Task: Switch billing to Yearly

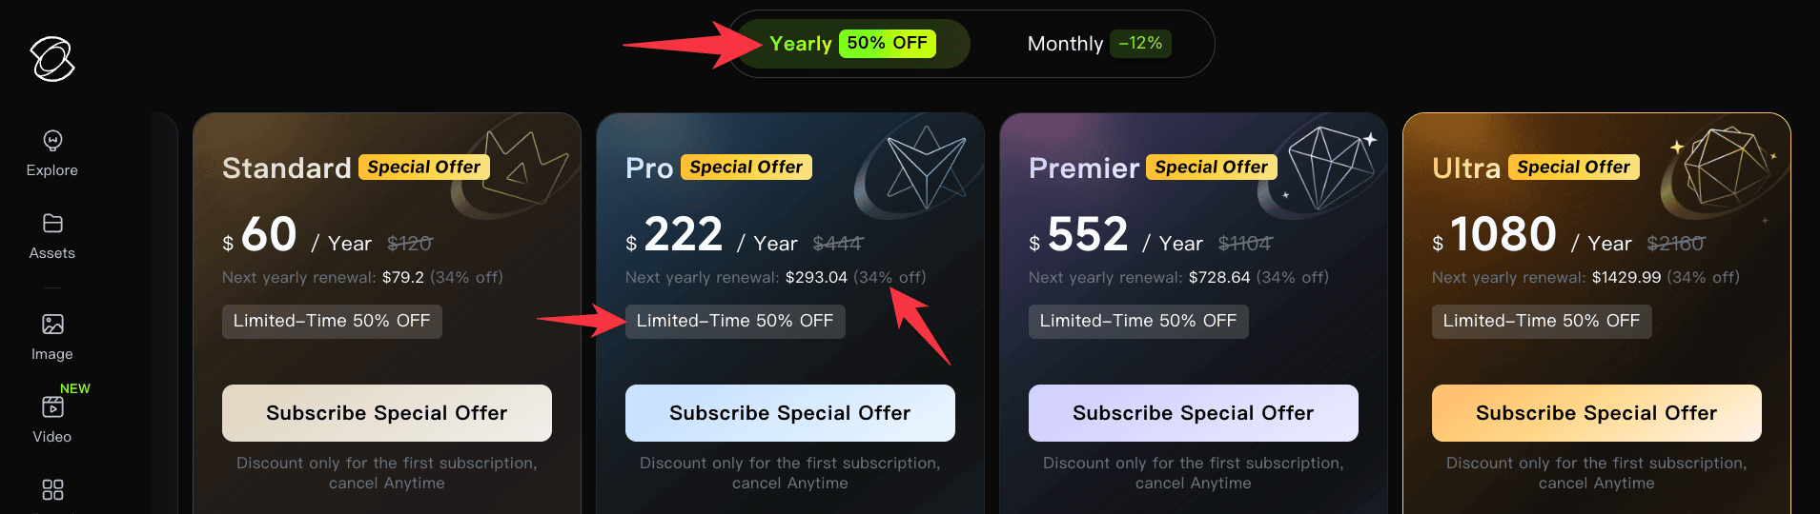Action: [800, 44]
